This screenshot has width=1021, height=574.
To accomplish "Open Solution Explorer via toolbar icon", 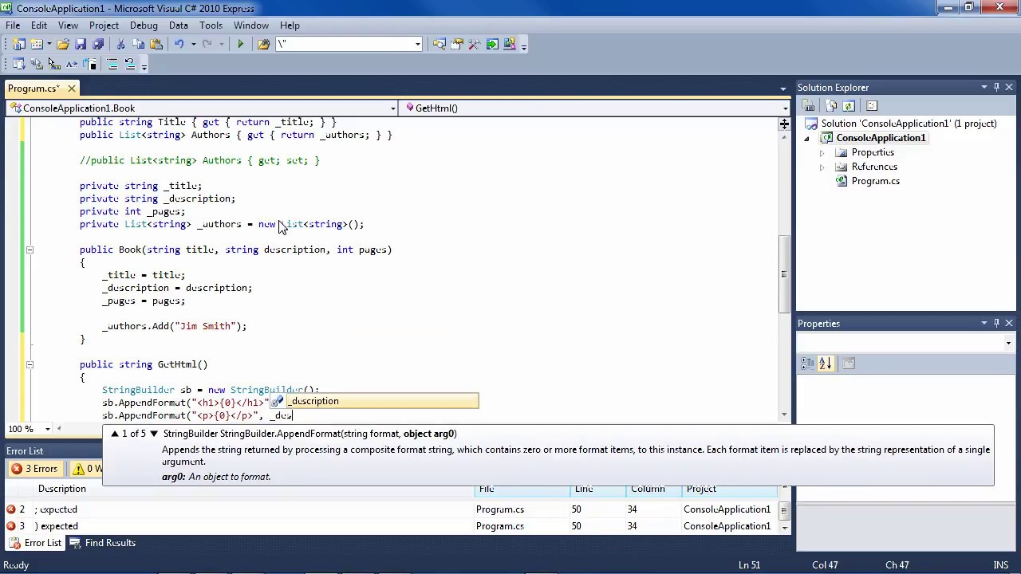I will coord(440,44).
